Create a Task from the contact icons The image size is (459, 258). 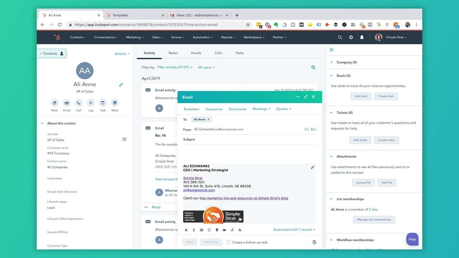coord(103,103)
